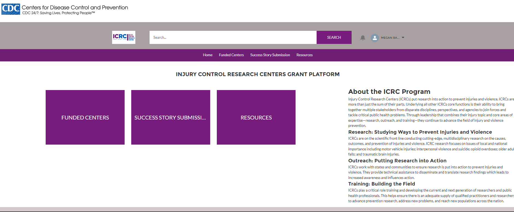Click the RESOURCES purple tile
Image resolution: width=514 pixels, height=212 pixels.
tap(256, 117)
